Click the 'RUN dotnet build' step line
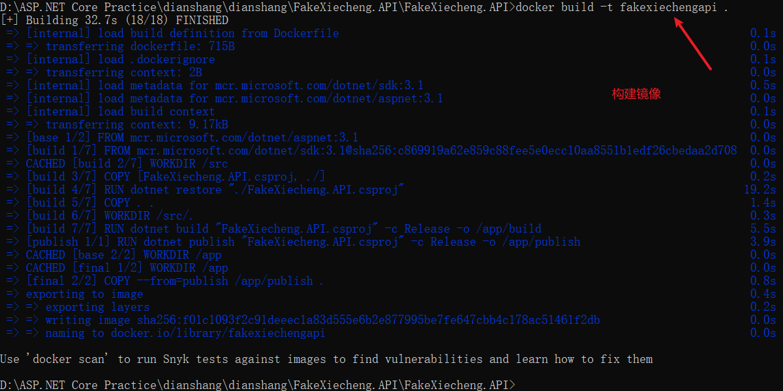This screenshot has width=783, height=391. click(284, 229)
